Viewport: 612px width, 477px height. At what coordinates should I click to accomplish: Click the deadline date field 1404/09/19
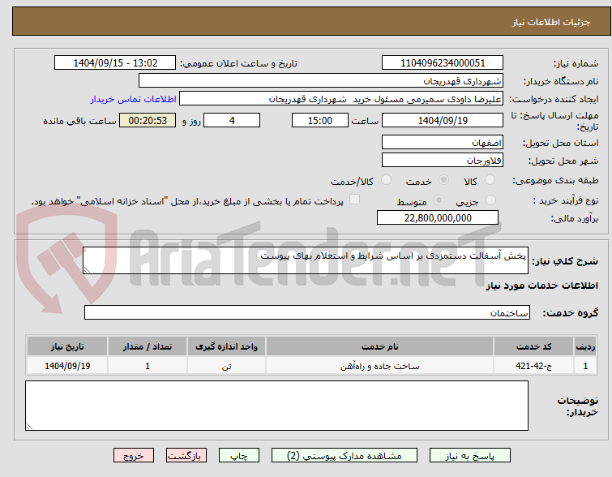coord(443,120)
